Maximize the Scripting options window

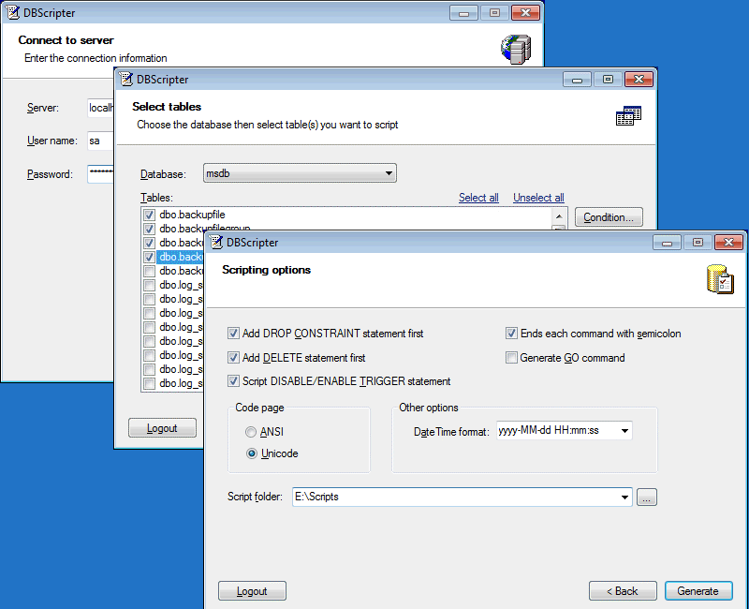click(x=698, y=243)
